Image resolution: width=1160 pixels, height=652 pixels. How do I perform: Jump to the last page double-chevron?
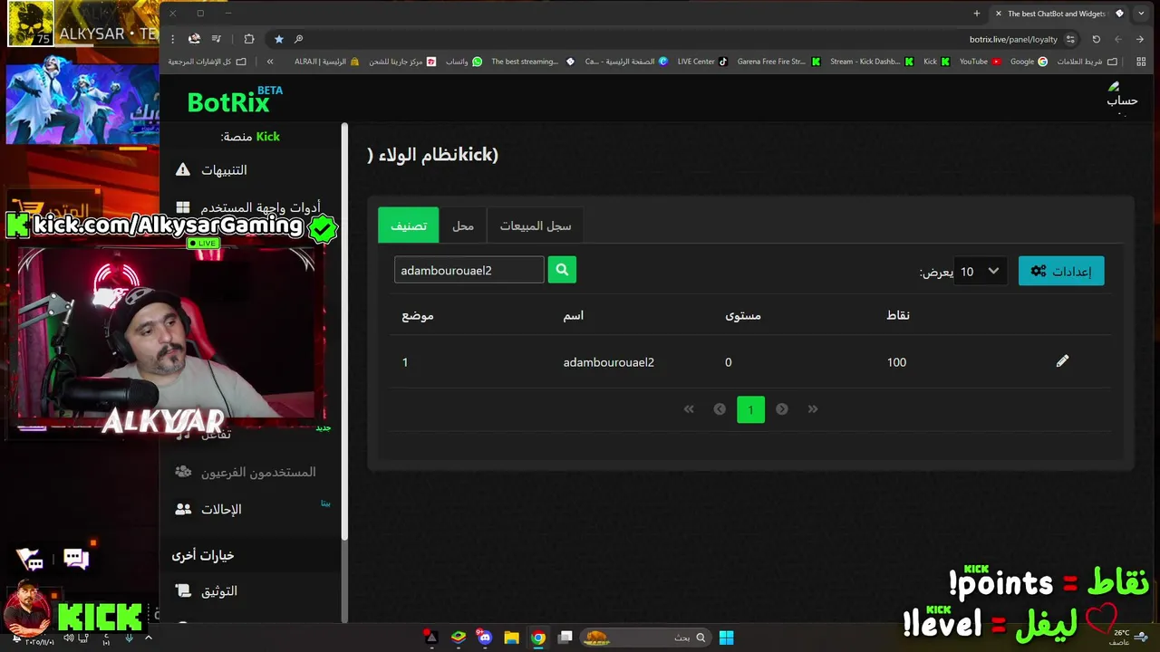pyautogui.click(x=813, y=409)
